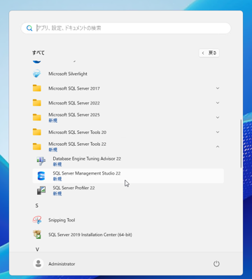Select the Microsoft SQL Server 2022 label

tap(74, 103)
